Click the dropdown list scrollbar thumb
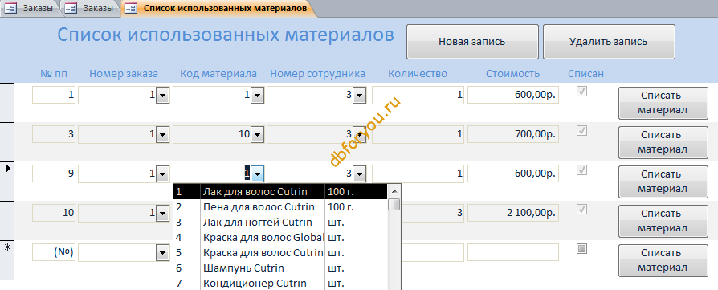 click(x=394, y=204)
